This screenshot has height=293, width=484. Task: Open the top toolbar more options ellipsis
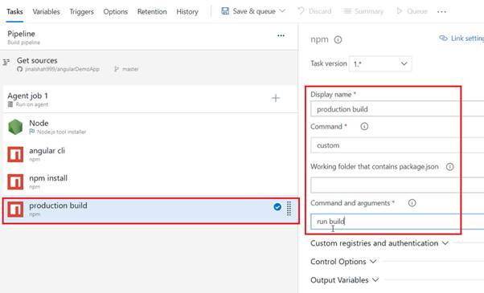(441, 12)
